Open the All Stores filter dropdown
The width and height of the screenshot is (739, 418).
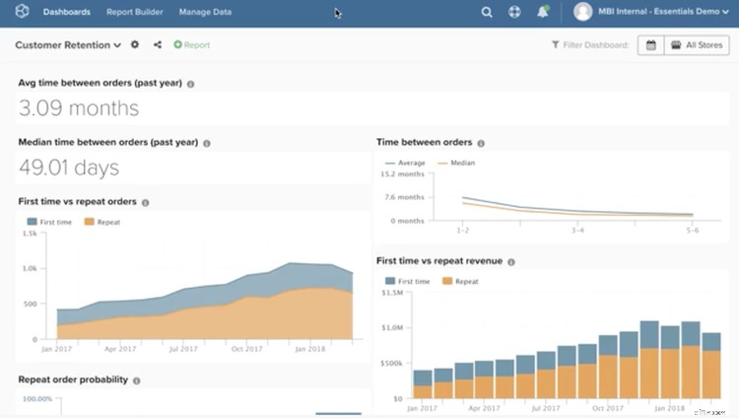[x=697, y=44]
